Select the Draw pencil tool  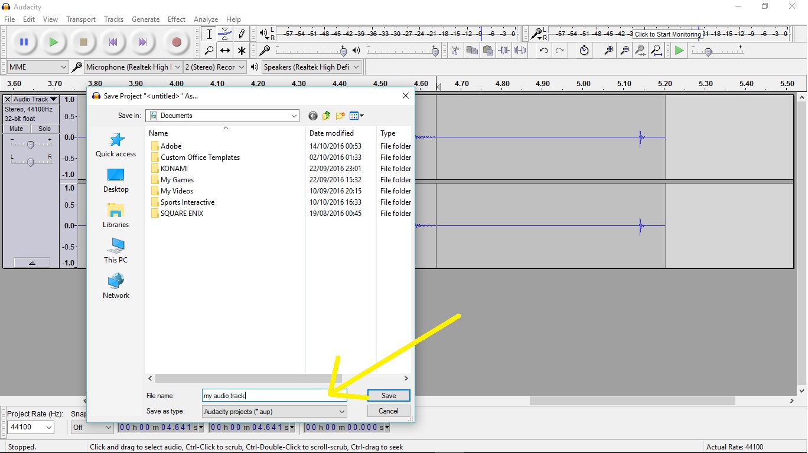(241, 34)
